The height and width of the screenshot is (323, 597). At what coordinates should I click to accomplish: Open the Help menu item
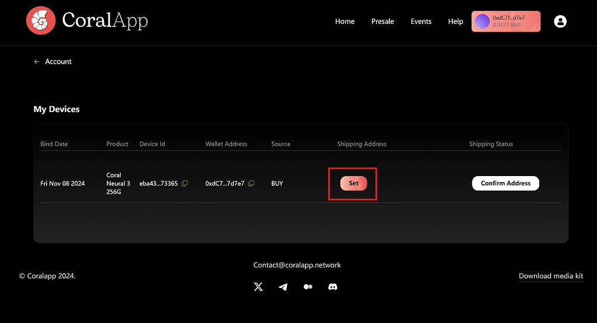[x=455, y=22]
